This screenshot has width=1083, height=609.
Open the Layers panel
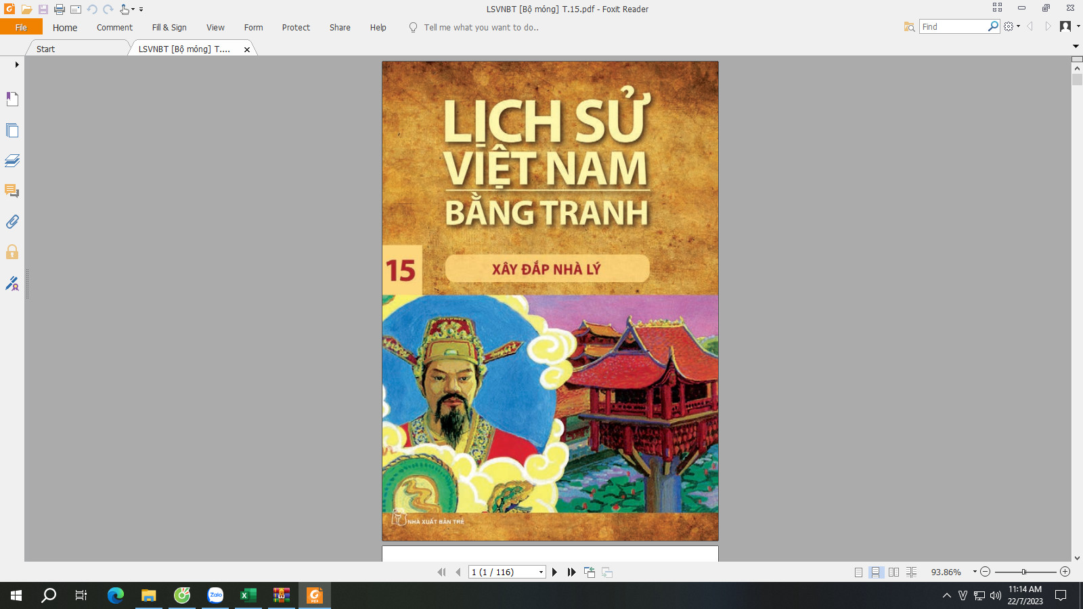point(12,160)
